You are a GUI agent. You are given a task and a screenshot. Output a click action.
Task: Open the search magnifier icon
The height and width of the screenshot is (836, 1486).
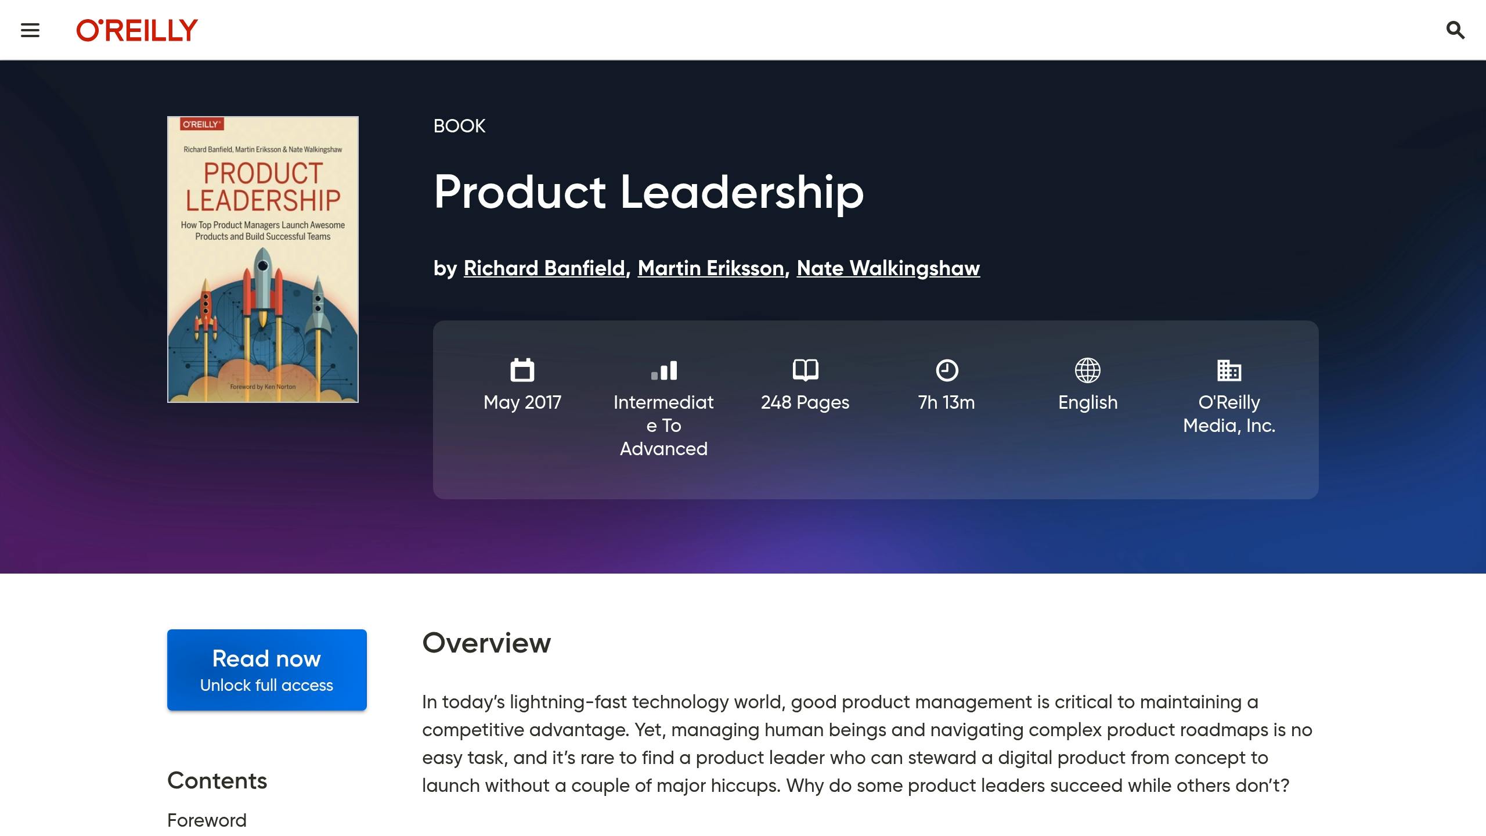point(1455,30)
